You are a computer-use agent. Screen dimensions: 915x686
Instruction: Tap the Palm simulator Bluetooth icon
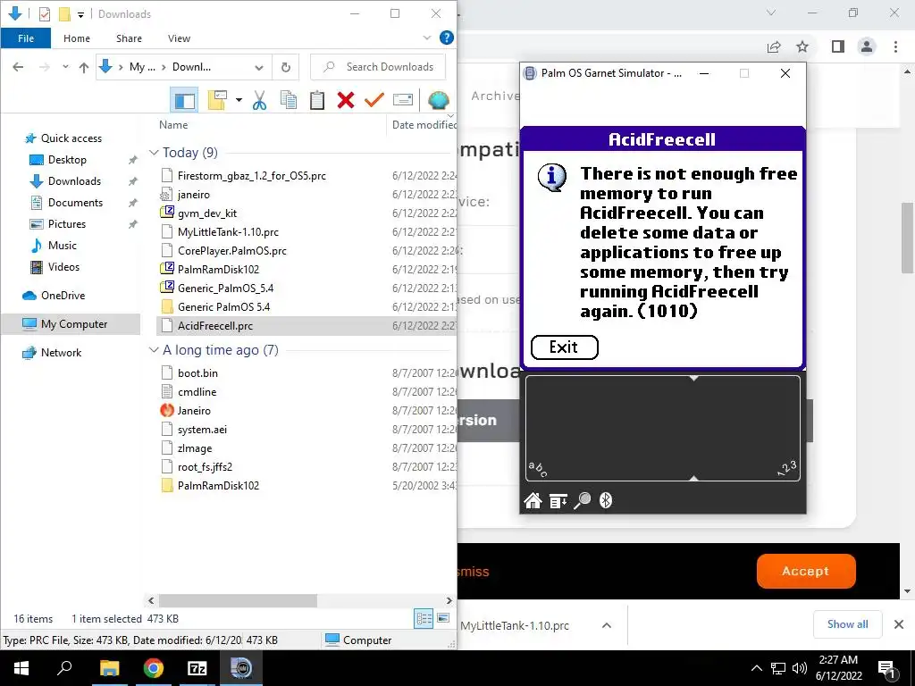(606, 500)
